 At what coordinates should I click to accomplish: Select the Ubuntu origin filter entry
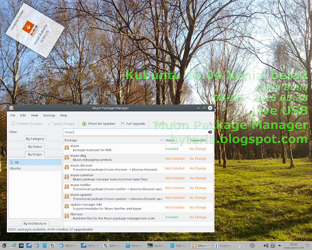click(35, 168)
